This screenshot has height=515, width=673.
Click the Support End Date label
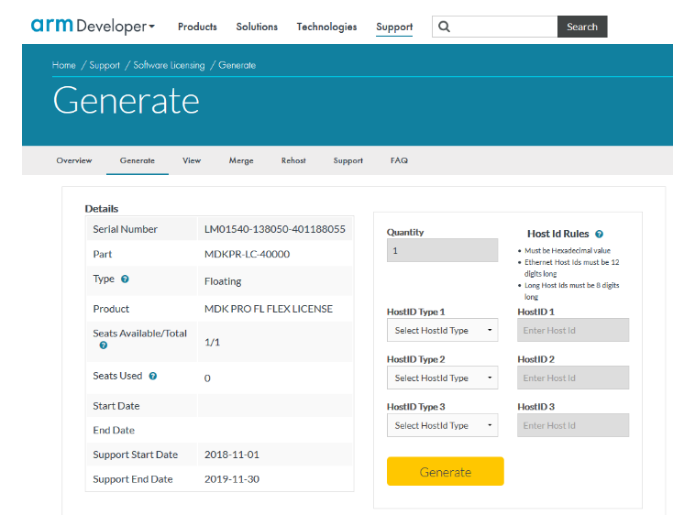(x=133, y=479)
